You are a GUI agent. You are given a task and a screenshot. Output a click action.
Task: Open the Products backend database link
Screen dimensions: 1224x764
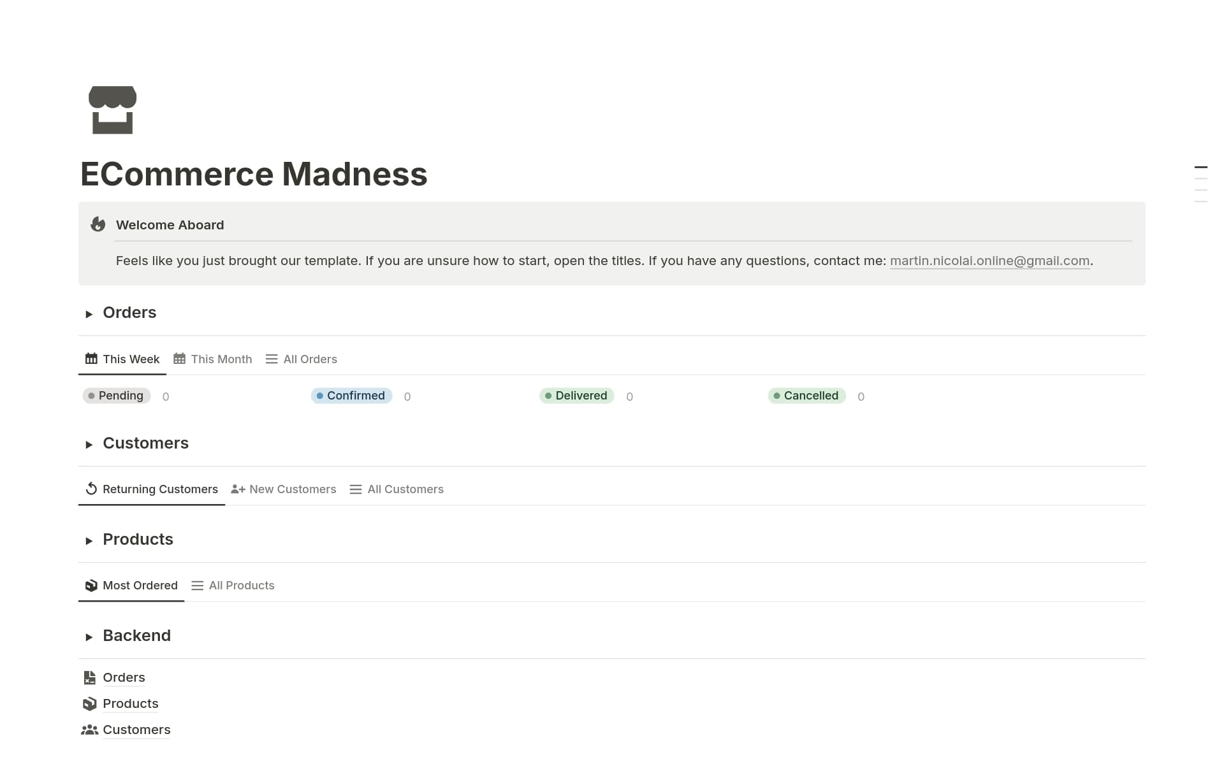130,703
